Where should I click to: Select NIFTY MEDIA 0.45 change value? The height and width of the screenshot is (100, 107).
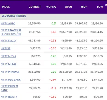53,56
